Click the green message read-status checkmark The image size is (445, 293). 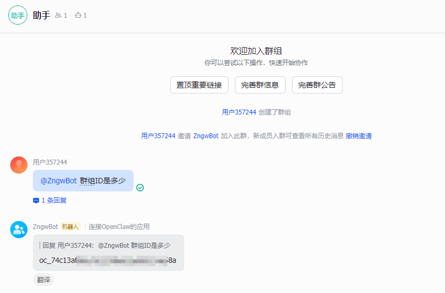(x=140, y=188)
